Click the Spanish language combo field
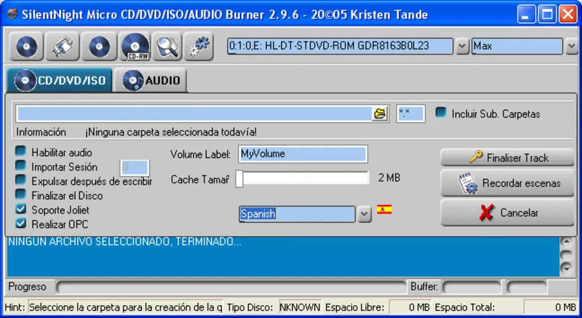 click(x=297, y=214)
